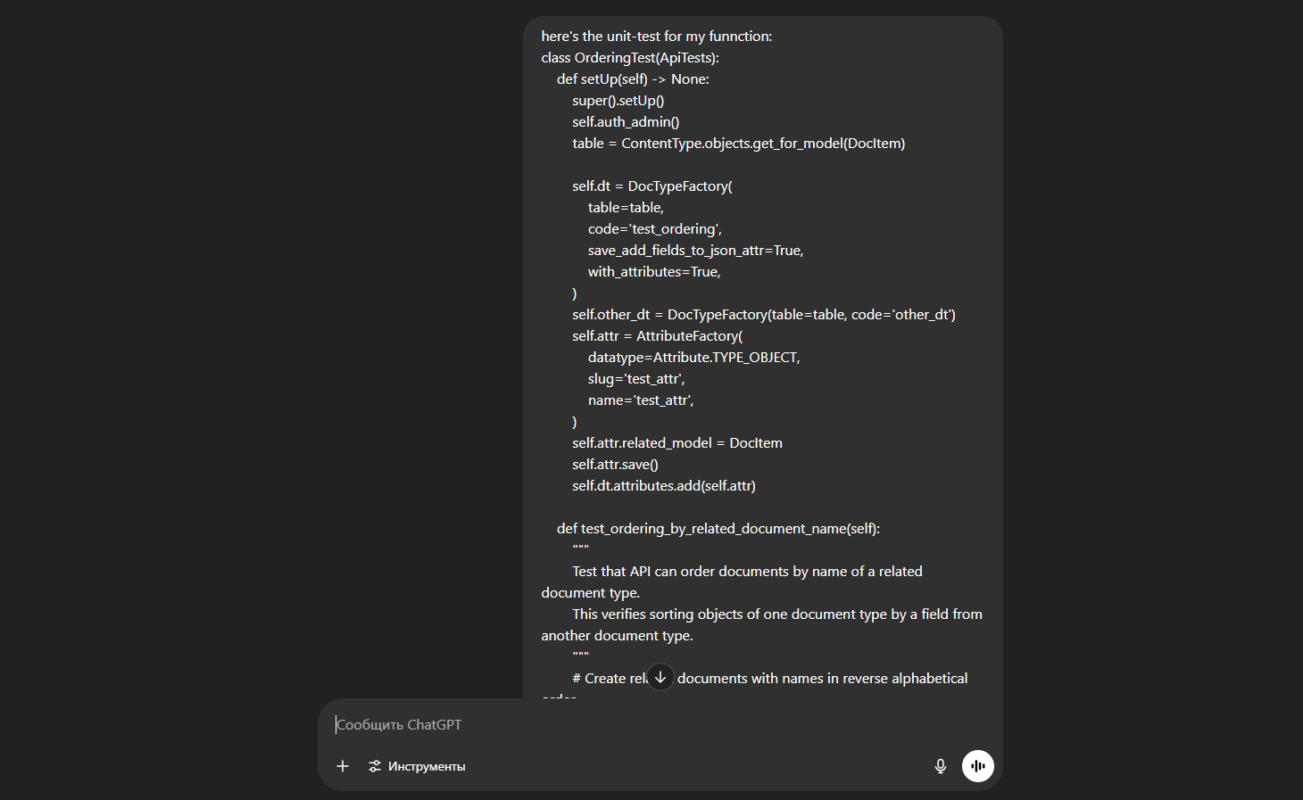Screen dimensions: 1303x800
Task: Click the "self.other_dt = DocTypeFactory" line
Action: pyautogui.click(x=763, y=315)
